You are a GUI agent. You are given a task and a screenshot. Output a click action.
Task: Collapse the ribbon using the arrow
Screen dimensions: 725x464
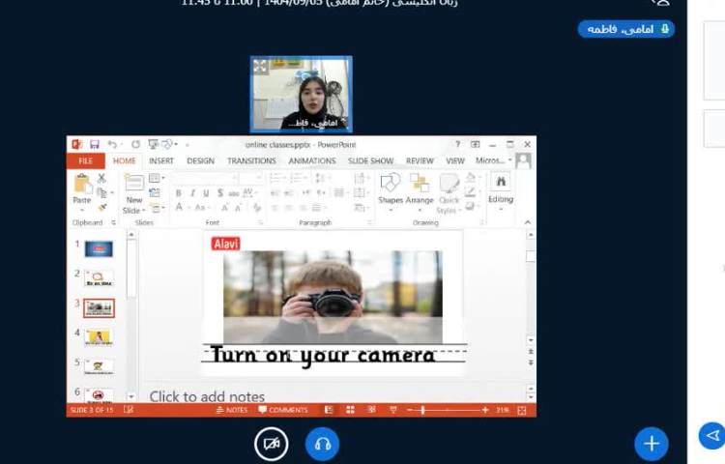[x=527, y=222]
